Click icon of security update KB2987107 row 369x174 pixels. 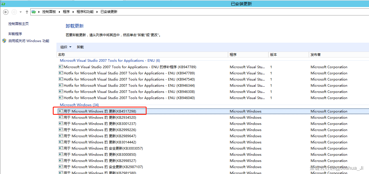pos(61,167)
